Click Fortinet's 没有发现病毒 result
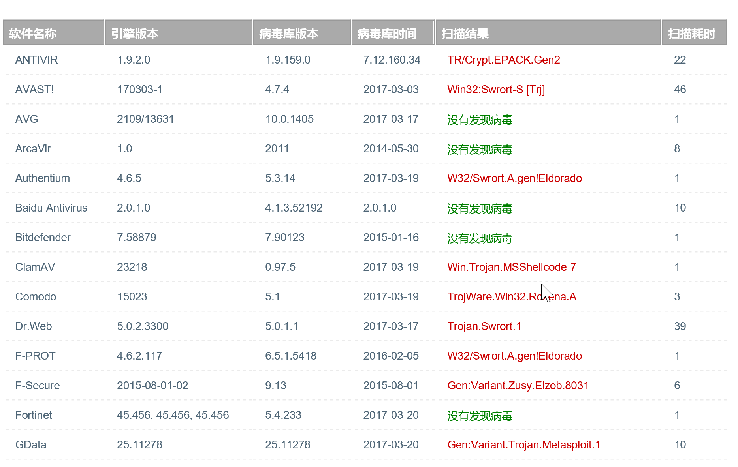738x467 pixels. tap(480, 416)
